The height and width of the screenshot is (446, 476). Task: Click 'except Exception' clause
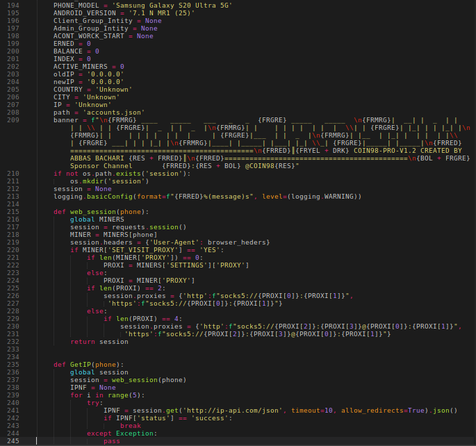coord(120,433)
